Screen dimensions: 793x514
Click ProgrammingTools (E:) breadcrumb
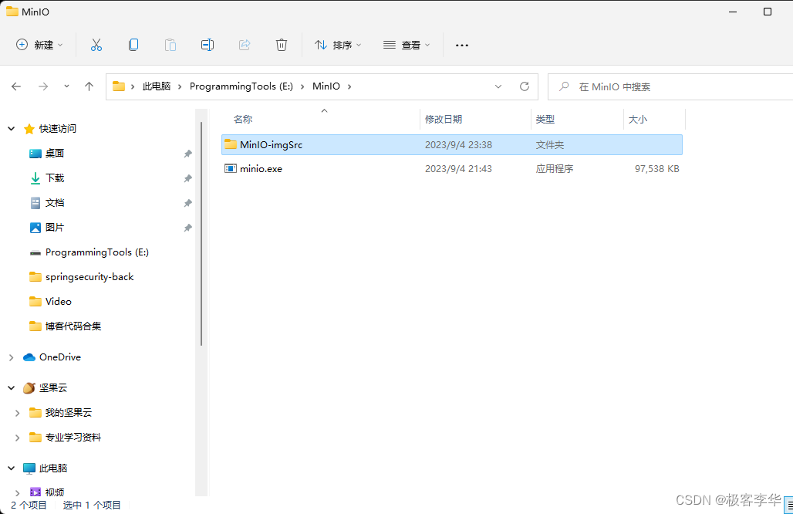point(241,86)
